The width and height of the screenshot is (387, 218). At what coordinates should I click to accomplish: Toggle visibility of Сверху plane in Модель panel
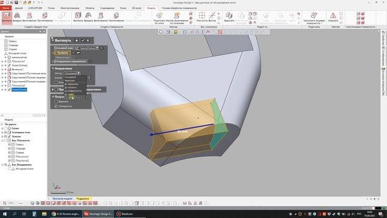(x=10, y=145)
